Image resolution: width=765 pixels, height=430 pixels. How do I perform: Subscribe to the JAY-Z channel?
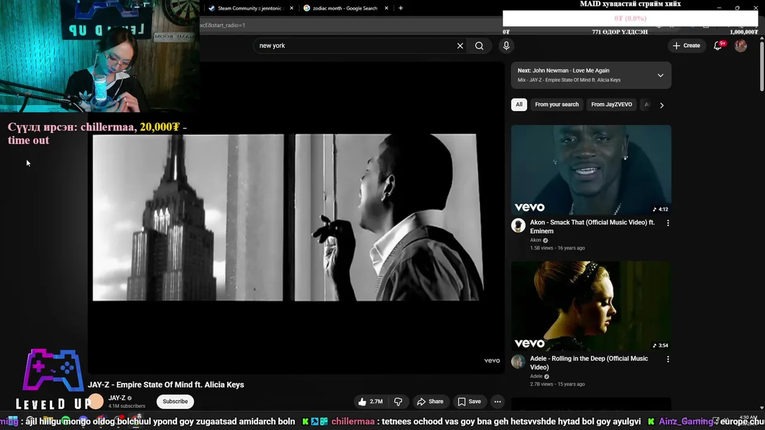click(175, 401)
